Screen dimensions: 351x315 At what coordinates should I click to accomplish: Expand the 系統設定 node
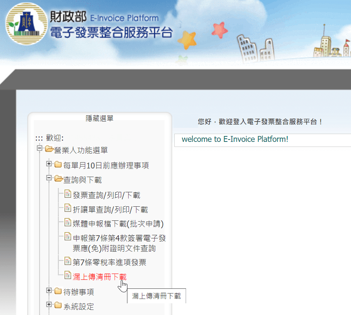tap(49, 304)
